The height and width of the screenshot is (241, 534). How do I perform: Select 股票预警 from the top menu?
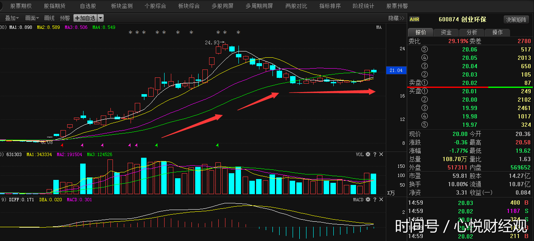click(397, 6)
